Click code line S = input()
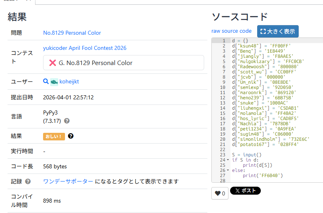Image resolution: width=323 pixels, height=213 pixels. click(246, 155)
